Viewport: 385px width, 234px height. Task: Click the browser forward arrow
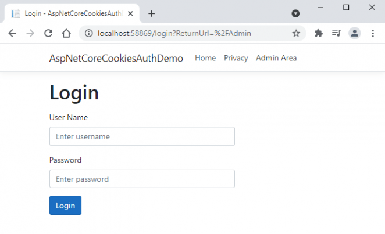30,33
